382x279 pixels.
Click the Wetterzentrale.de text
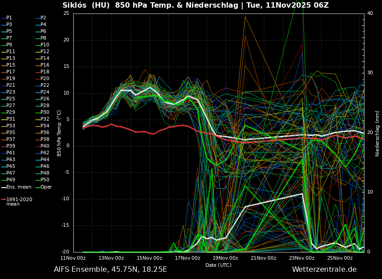click(x=324, y=270)
